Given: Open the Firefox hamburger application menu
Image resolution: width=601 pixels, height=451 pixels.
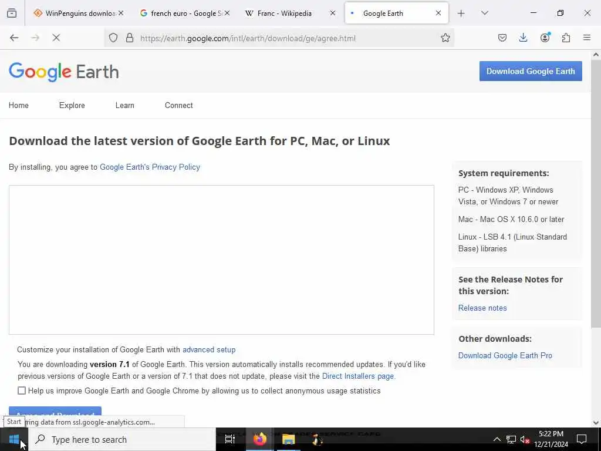Looking at the screenshot, I should (x=587, y=38).
